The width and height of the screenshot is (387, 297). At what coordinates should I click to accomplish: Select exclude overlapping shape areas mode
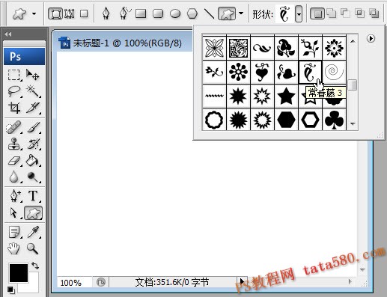pyautogui.click(x=374, y=13)
